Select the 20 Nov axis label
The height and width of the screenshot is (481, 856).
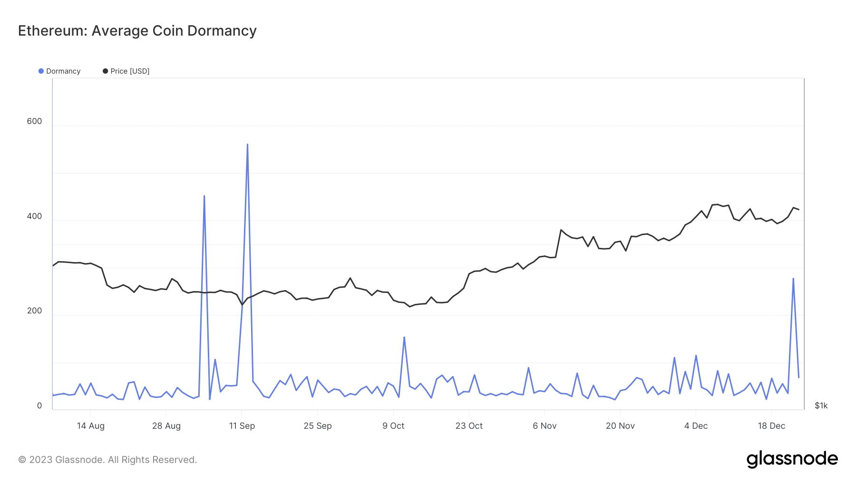click(620, 426)
